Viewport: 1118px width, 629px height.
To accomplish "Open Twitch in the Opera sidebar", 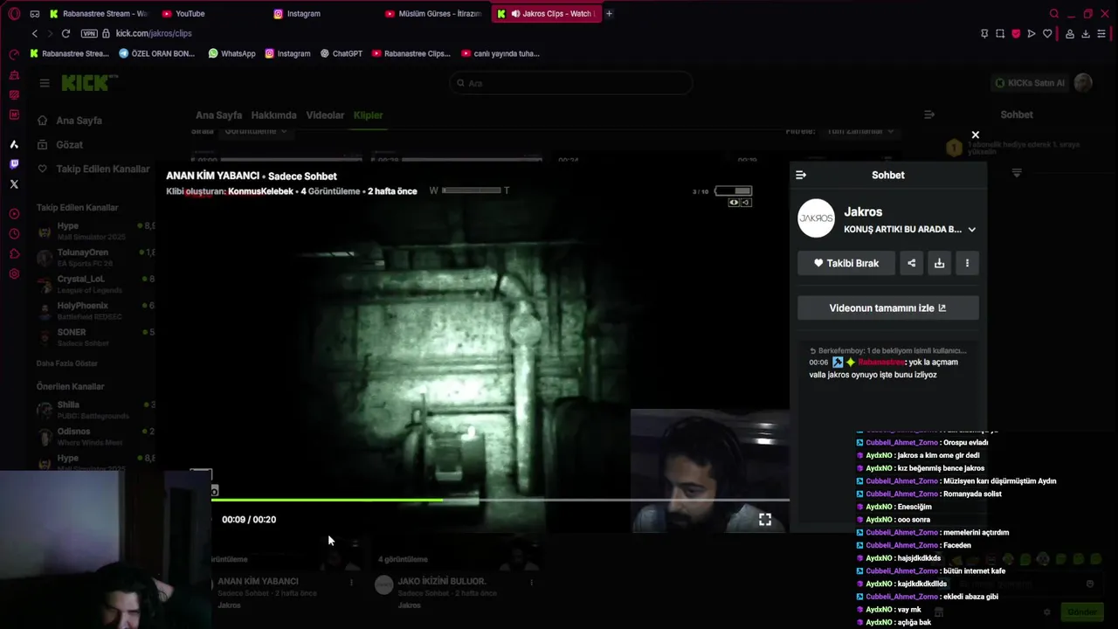I will point(14,164).
